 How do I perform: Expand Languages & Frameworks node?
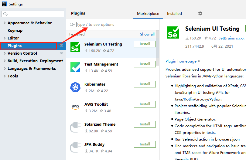click(5, 69)
